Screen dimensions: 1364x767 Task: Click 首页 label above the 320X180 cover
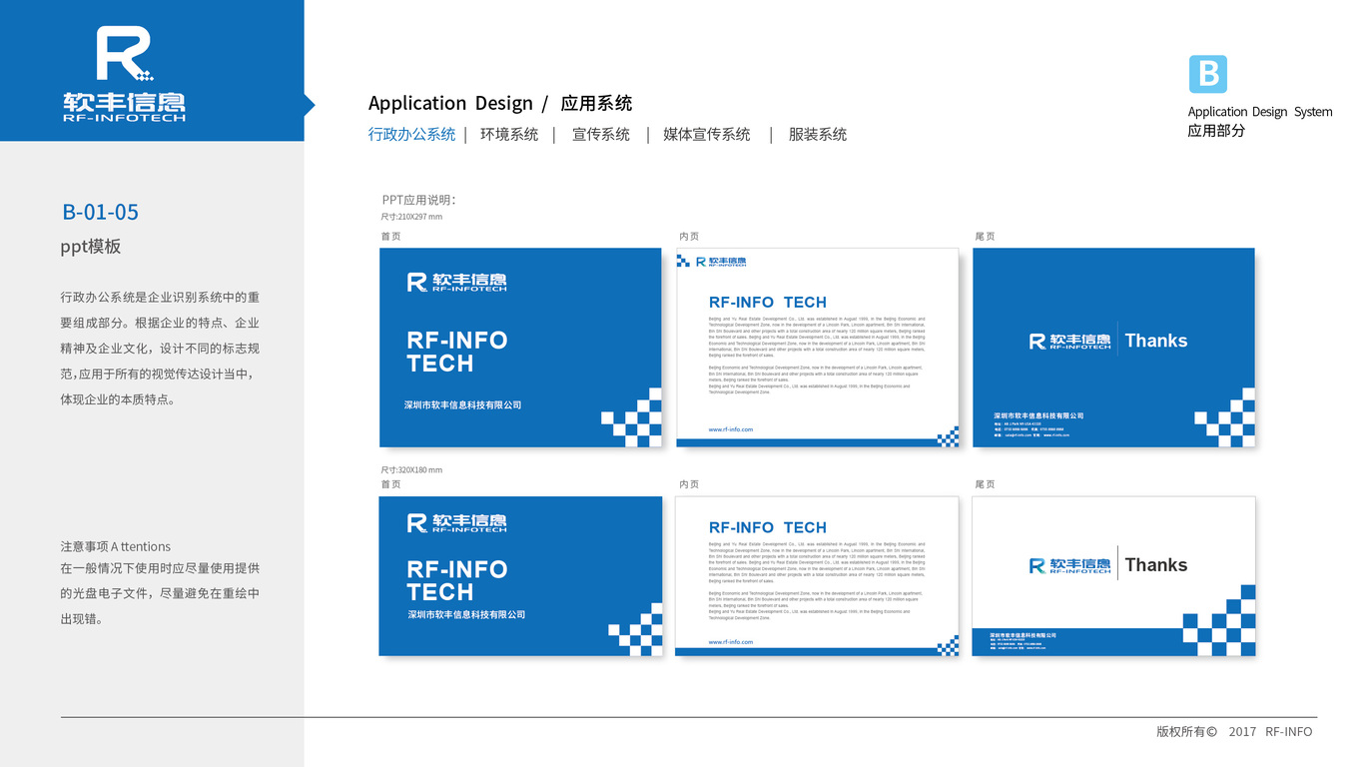pyautogui.click(x=390, y=484)
